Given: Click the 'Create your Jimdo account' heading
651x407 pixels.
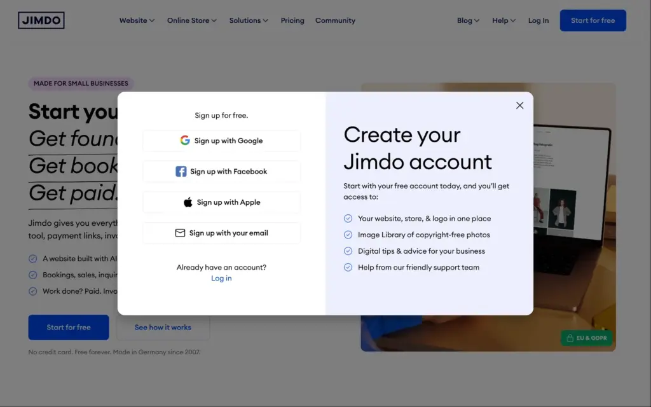Looking at the screenshot, I should click(418, 148).
